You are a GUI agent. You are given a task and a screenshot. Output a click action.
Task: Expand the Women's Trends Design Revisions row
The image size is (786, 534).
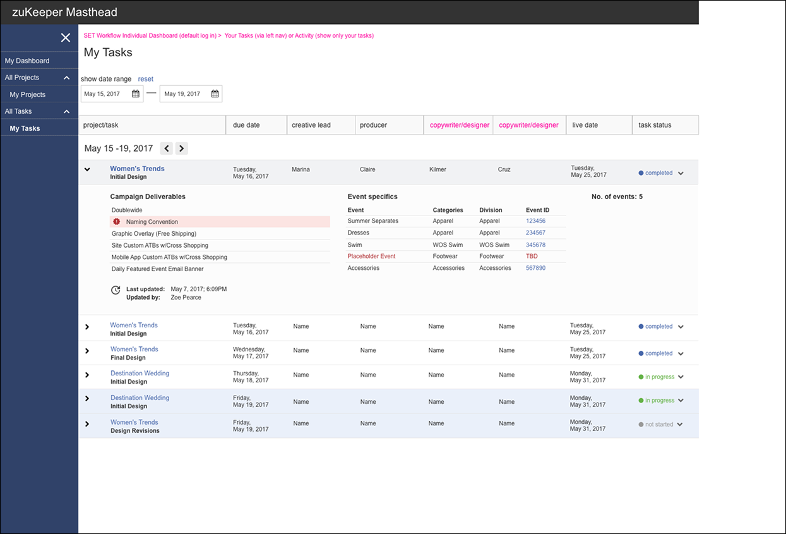click(x=87, y=423)
